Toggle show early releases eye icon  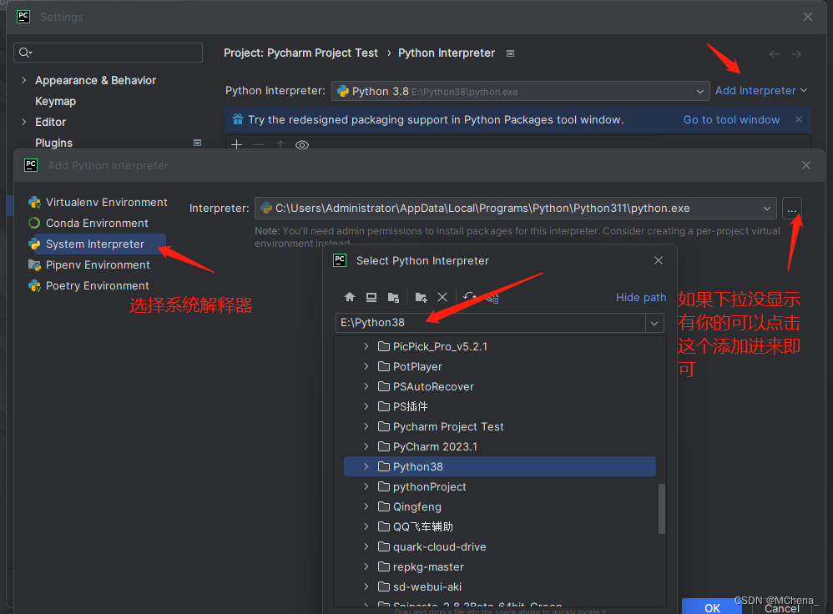point(302,144)
